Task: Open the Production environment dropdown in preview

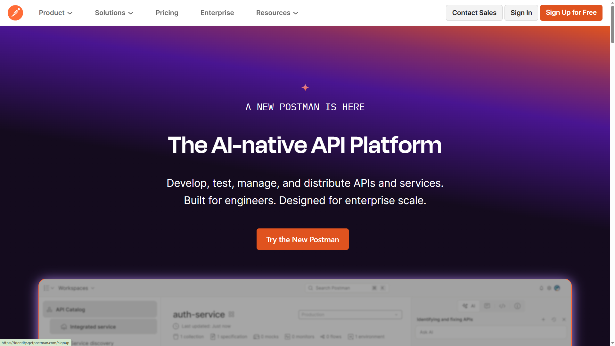Action: [350, 315]
